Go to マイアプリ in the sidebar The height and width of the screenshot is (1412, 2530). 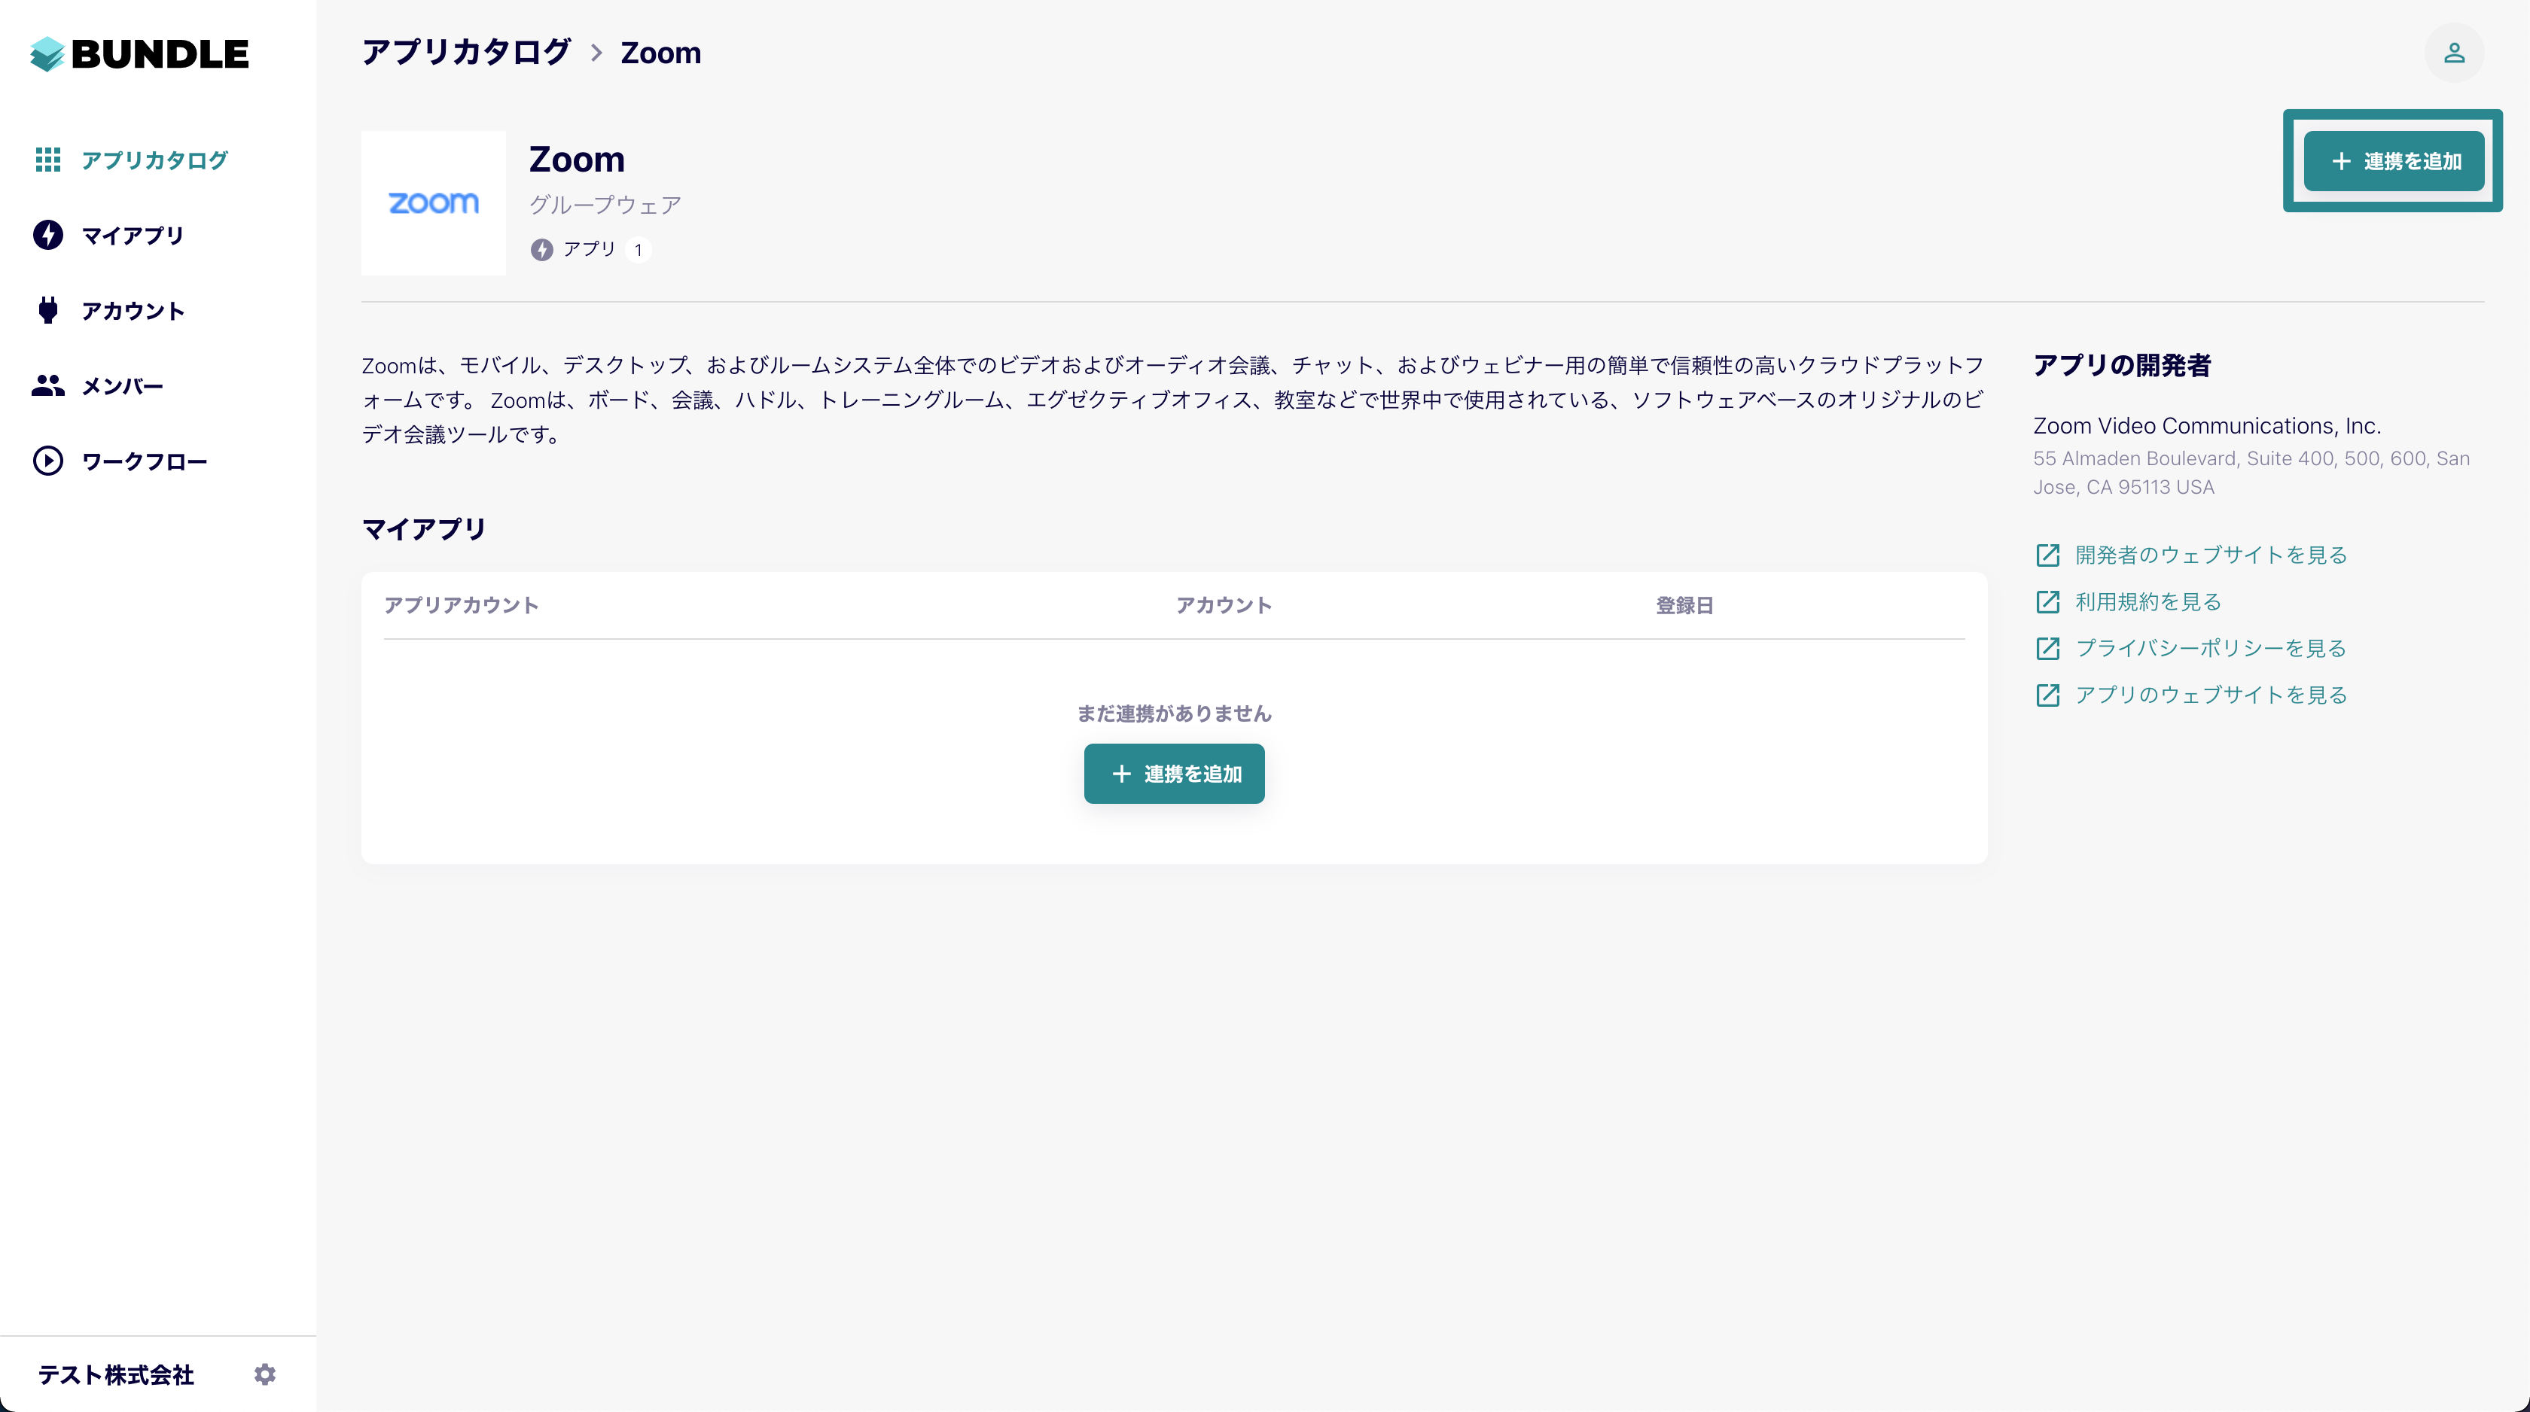coord(133,235)
